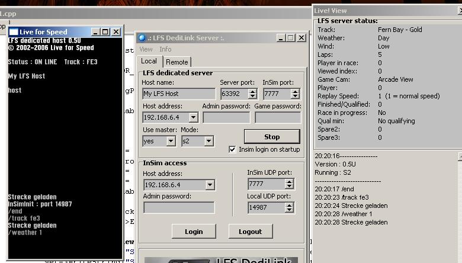Screen dimensions: 462x263
Task: Switch to the Remote tab
Action: click(x=177, y=62)
